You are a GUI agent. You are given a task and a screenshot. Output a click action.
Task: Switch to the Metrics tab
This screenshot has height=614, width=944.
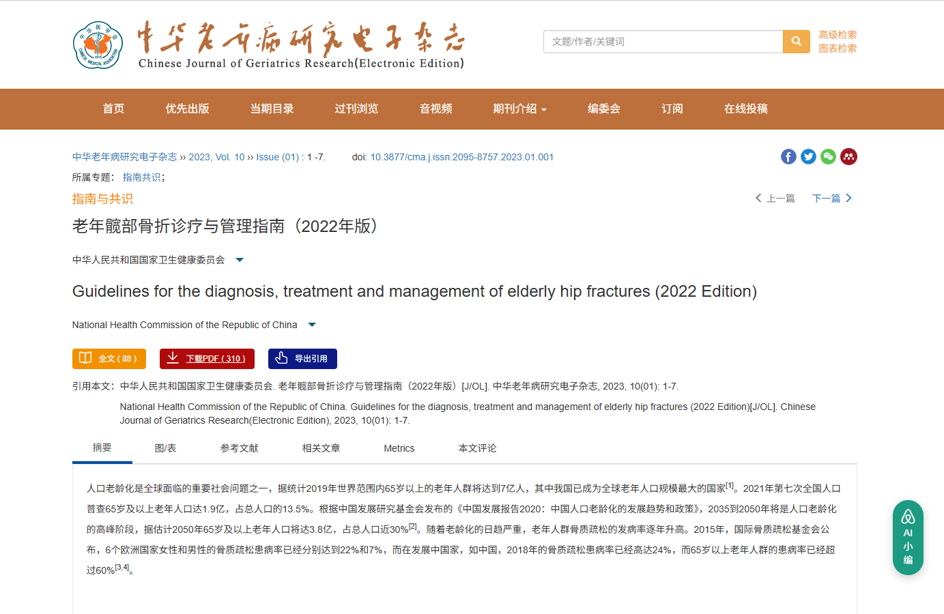[399, 448]
